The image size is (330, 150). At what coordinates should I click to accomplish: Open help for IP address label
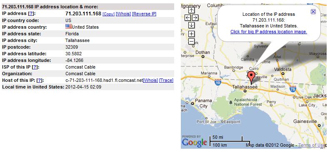[31, 14]
